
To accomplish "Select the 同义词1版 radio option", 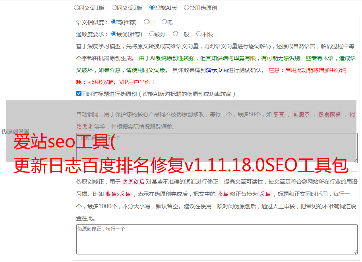I will 77,7.
